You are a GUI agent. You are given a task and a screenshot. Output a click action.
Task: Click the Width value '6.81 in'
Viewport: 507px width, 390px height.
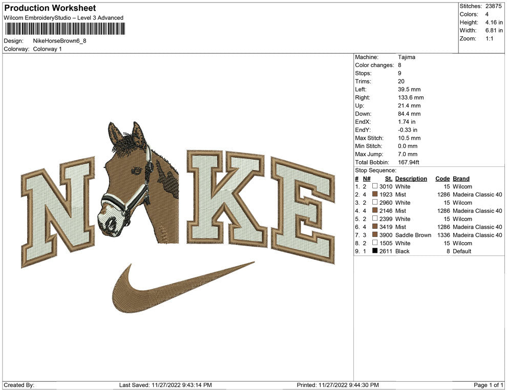(494, 30)
